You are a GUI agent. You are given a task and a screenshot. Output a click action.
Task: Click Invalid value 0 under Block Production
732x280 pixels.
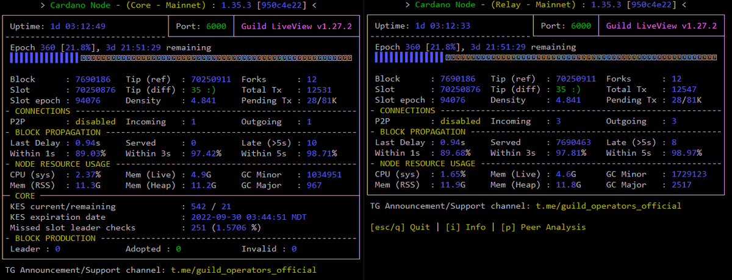click(x=293, y=249)
